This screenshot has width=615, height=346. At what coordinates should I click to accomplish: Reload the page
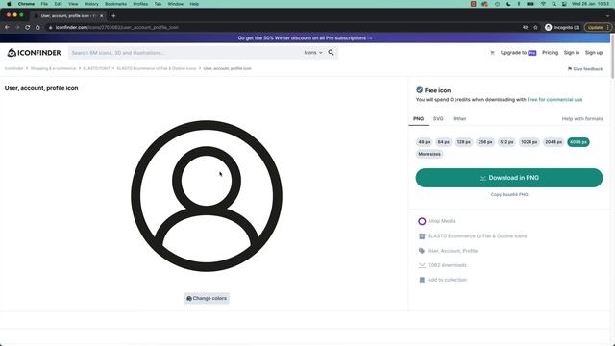click(x=28, y=28)
